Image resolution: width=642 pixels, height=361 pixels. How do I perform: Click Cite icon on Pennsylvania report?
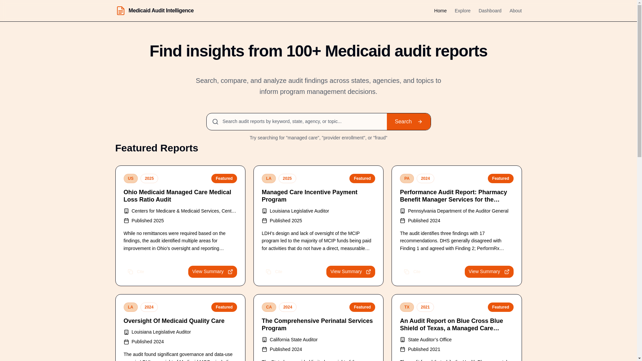tap(407, 272)
